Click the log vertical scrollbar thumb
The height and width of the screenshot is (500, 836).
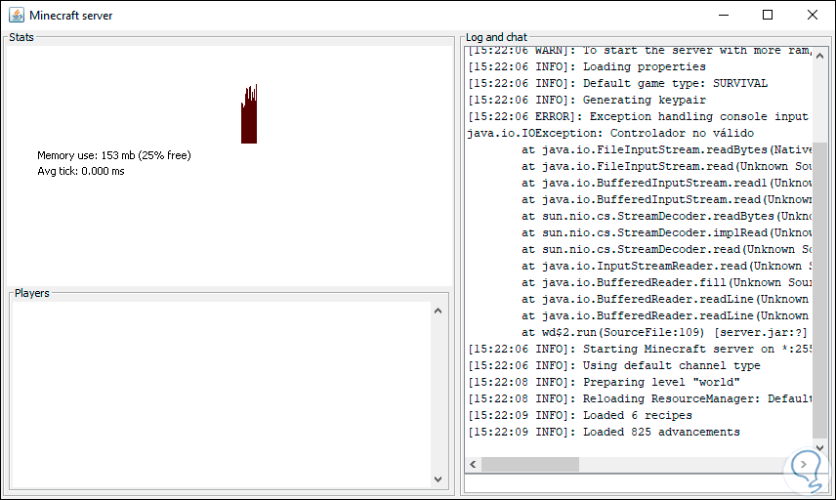tap(819, 288)
